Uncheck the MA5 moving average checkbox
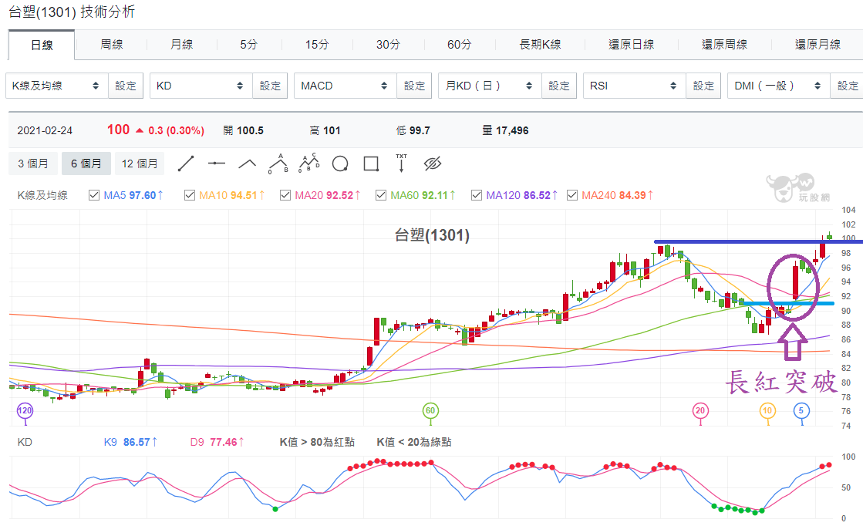Viewport: 863px width, 526px height. (94, 195)
